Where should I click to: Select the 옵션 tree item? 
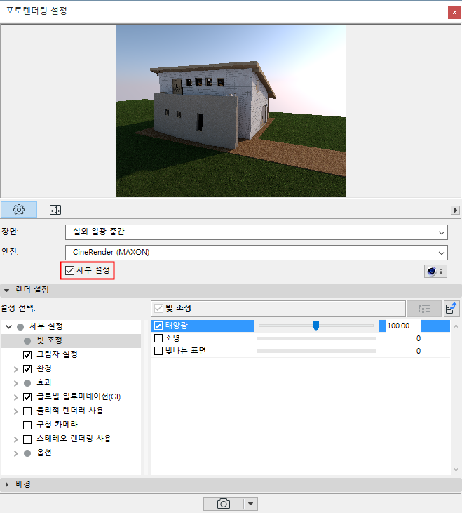pos(44,453)
